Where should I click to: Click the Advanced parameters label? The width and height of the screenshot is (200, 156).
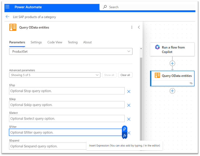(x=22, y=70)
